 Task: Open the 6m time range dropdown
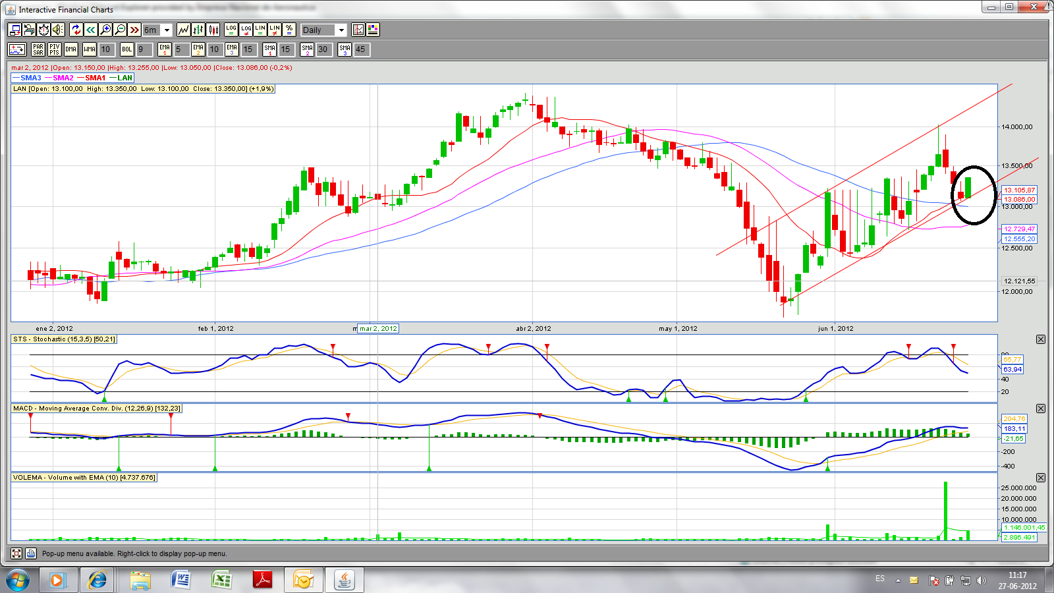[x=167, y=30]
